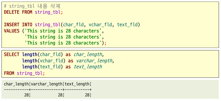This screenshot has width=221, height=101.
Task: Click char_fld in the INSERT column list
Action: pos(73,25)
